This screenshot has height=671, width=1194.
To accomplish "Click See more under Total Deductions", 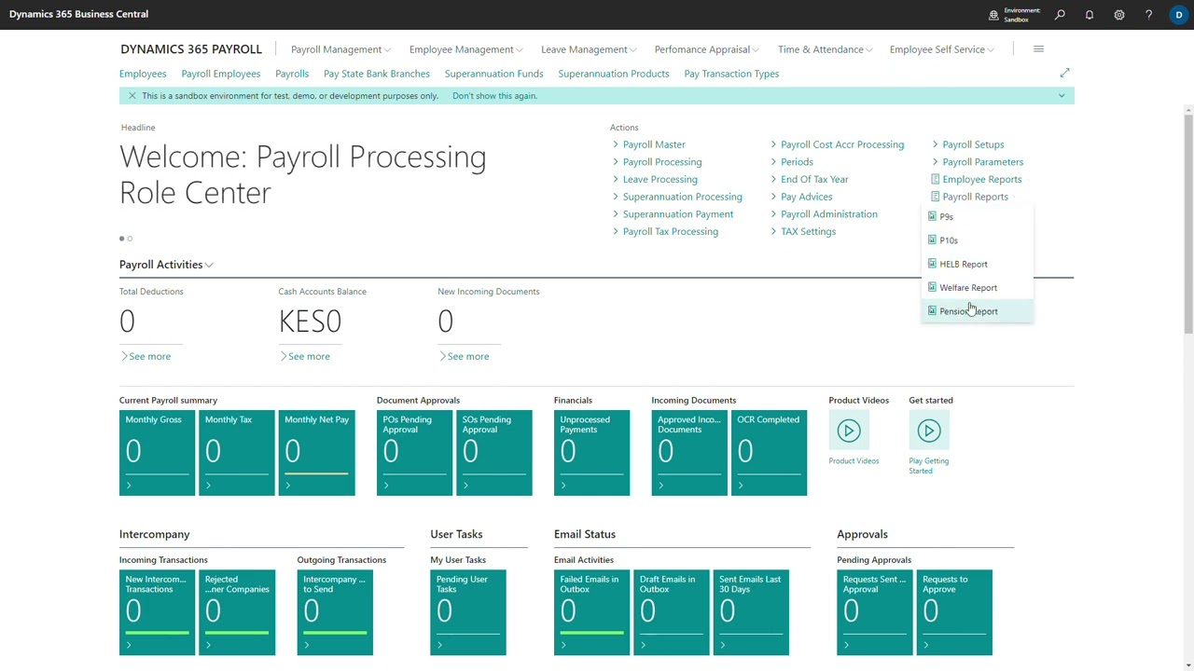I will (x=146, y=357).
